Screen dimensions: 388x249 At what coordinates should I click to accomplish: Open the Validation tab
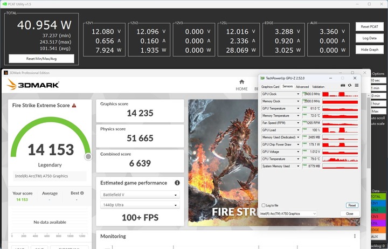click(x=318, y=87)
